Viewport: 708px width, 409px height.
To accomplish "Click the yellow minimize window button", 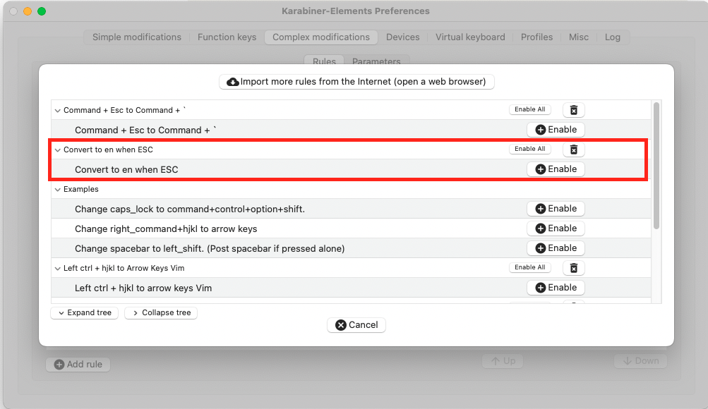I will click(28, 11).
